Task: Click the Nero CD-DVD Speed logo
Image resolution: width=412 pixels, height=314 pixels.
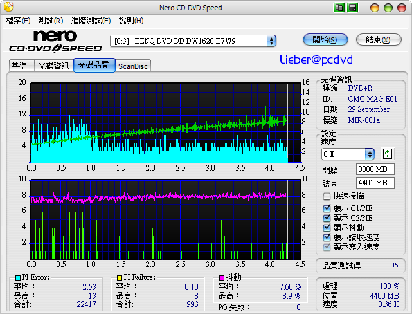Action: click(x=55, y=40)
